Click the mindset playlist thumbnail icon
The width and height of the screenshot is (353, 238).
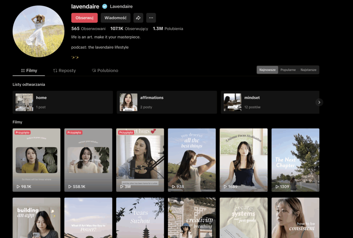coord(232,102)
